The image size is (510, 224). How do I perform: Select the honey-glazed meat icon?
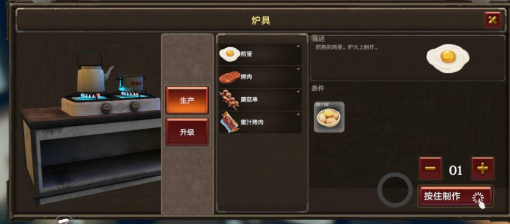pos(229,122)
